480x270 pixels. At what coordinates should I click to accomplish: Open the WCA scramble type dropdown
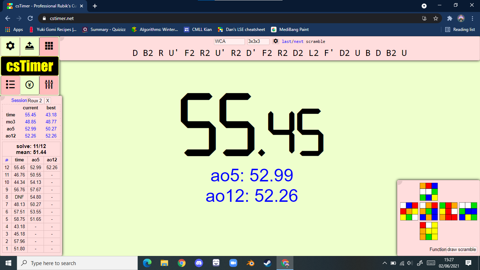click(x=229, y=41)
